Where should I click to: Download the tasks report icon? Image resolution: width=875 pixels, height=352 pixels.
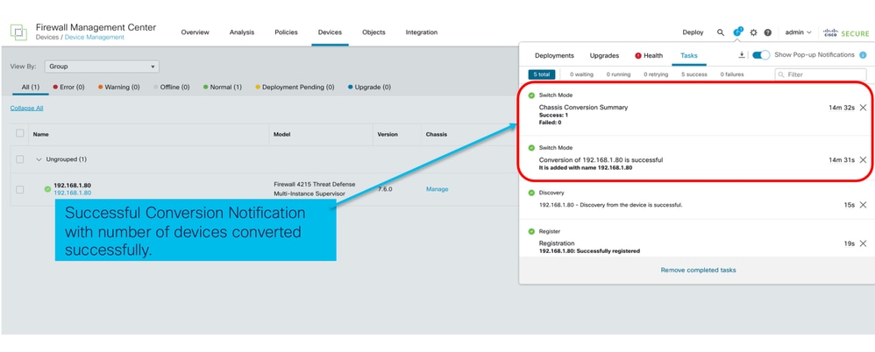pyautogui.click(x=742, y=54)
